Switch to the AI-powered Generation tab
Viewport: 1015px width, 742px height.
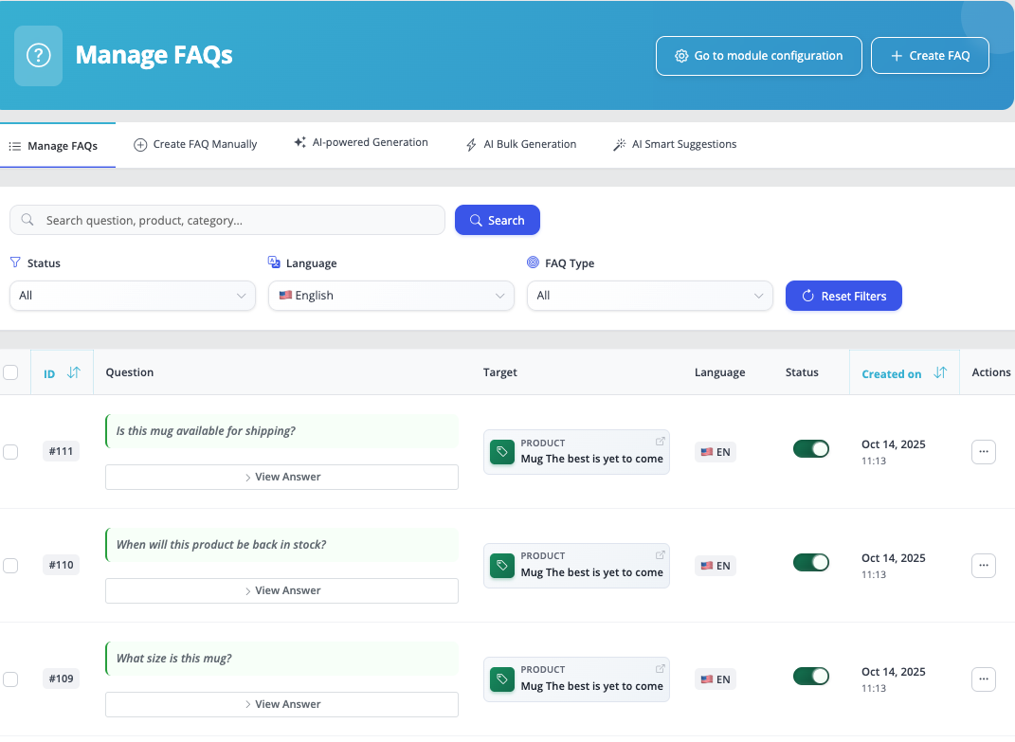coord(361,143)
